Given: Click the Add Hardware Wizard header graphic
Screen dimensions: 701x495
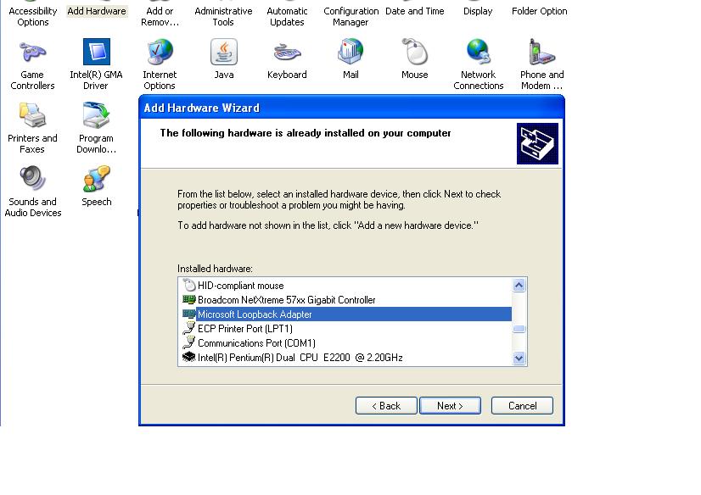Looking at the screenshot, I should point(537,144).
